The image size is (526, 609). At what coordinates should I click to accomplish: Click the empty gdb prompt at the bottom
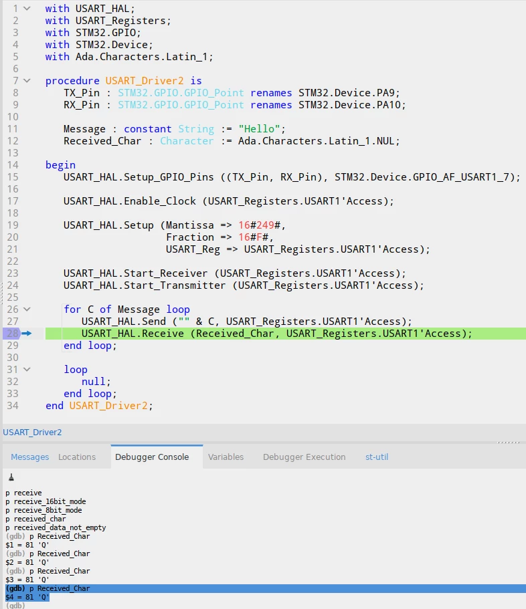pyautogui.click(x=15, y=605)
